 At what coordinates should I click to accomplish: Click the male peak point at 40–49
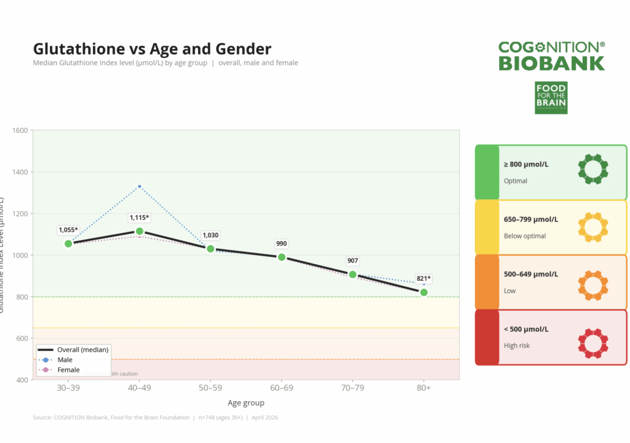tap(140, 186)
